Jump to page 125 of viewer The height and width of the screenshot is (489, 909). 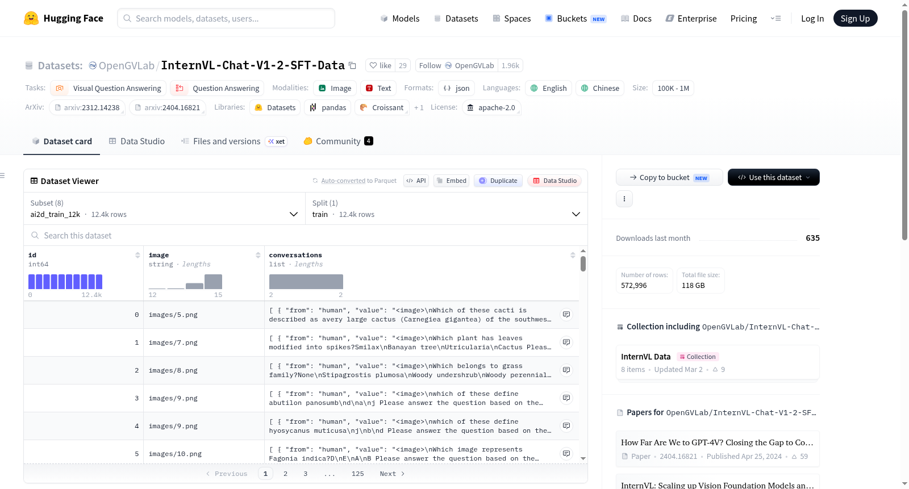[357, 474]
